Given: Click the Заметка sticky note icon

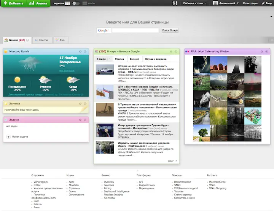Looking at the screenshot, I should pyautogui.click(x=6, y=103).
